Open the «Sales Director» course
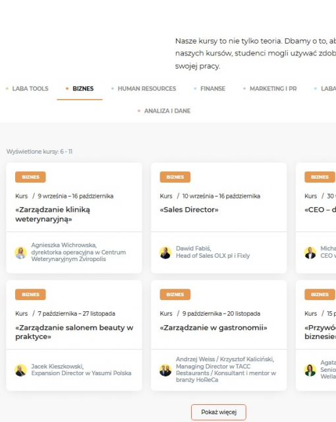The height and width of the screenshot is (422, 336). pyautogui.click(x=189, y=210)
